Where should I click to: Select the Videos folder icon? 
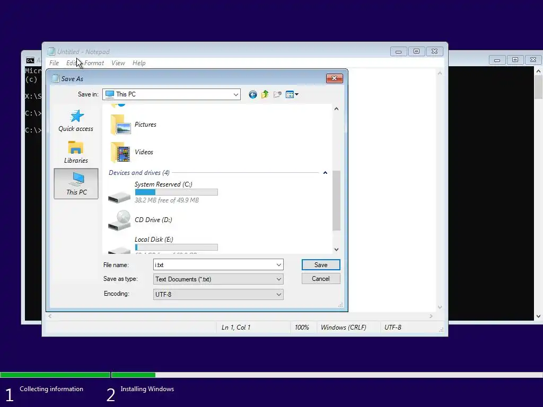[120, 152]
